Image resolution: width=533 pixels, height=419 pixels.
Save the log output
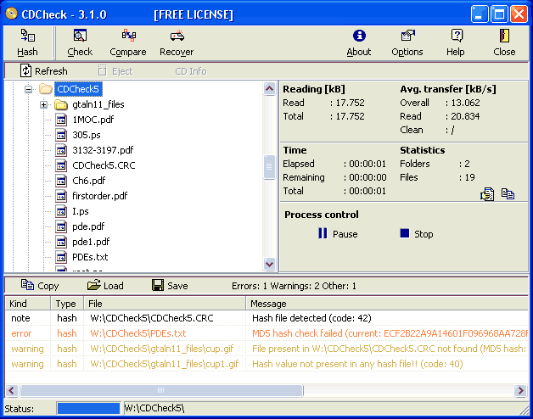pyautogui.click(x=170, y=286)
